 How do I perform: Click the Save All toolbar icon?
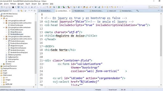coord(9,7)
